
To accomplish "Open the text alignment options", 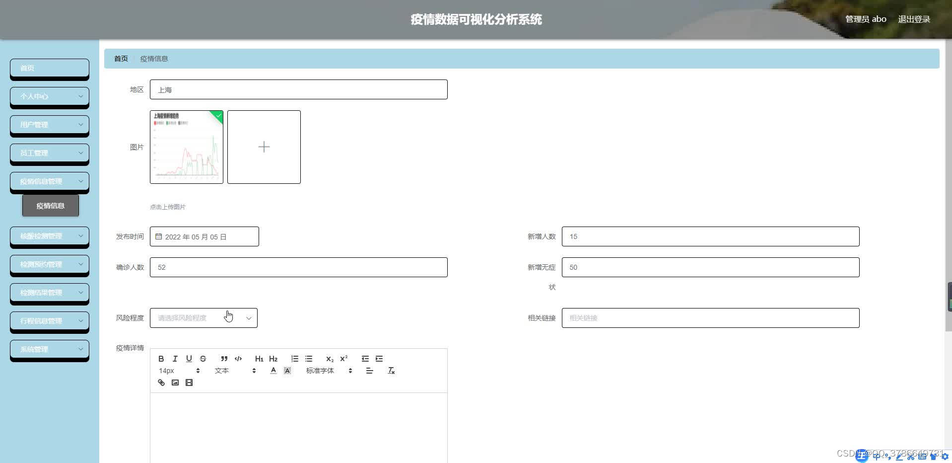I will 369,371.
